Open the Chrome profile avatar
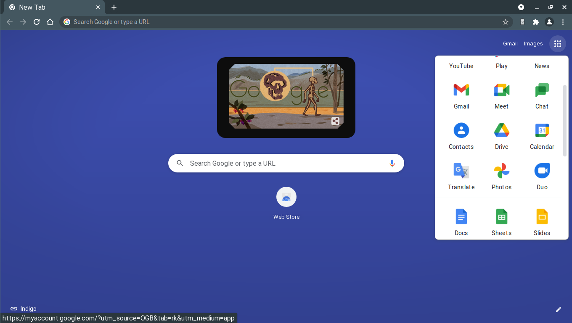Viewport: 572px width, 323px height. pos(549,22)
